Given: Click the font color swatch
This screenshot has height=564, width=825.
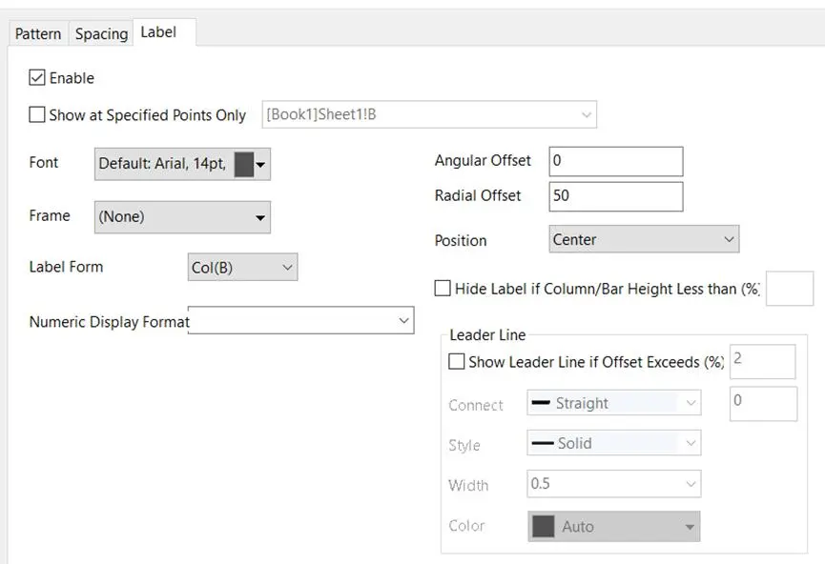Looking at the screenshot, I should point(243,165).
